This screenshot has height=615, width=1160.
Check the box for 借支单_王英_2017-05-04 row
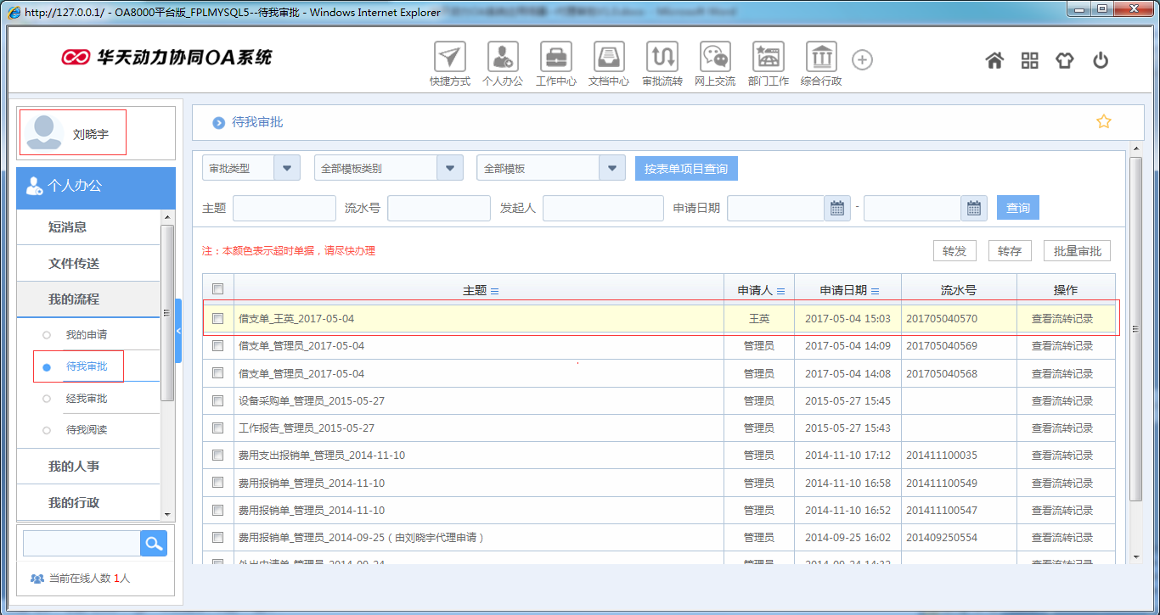(217, 319)
